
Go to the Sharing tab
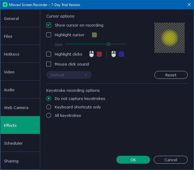tap(20, 161)
